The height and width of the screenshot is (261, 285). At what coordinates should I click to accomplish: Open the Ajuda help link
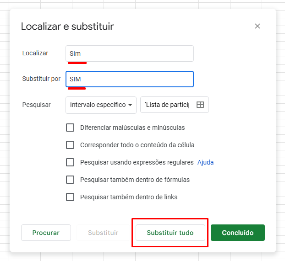point(205,162)
